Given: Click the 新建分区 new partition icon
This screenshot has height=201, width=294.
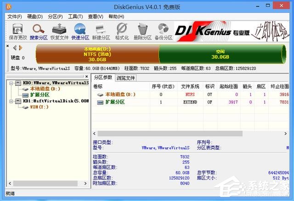Looking at the screenshot, I should (101, 32).
